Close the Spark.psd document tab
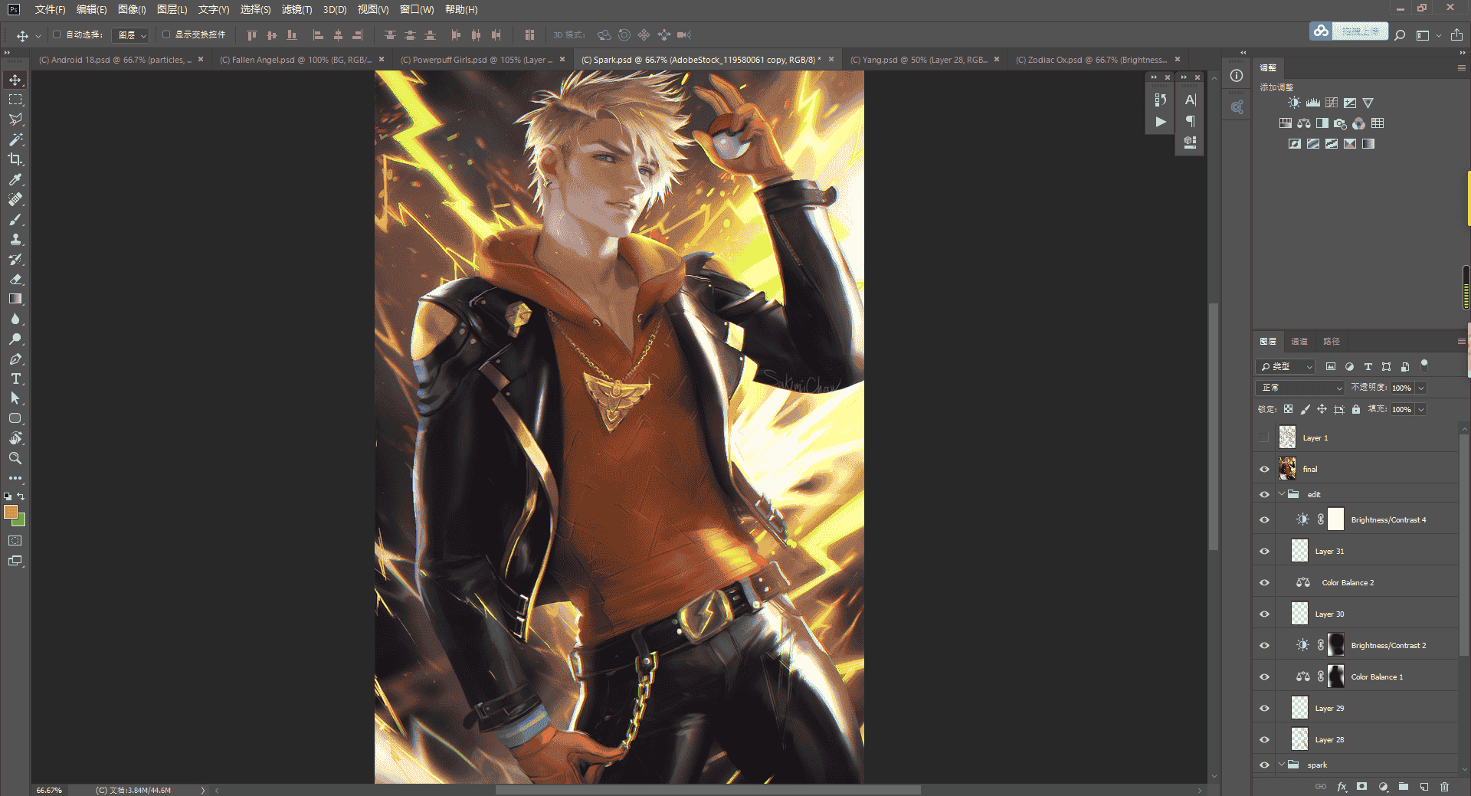The width and height of the screenshot is (1471, 796). 831,59
